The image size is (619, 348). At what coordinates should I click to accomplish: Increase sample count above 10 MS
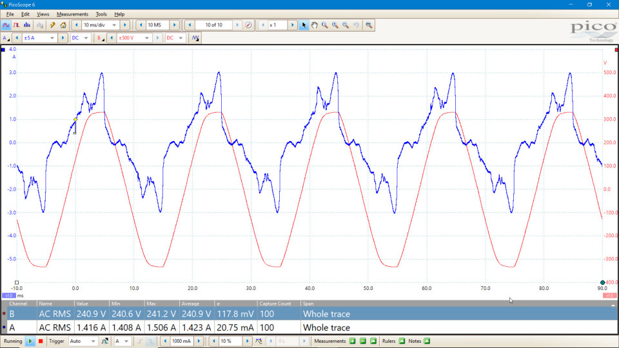click(175, 25)
